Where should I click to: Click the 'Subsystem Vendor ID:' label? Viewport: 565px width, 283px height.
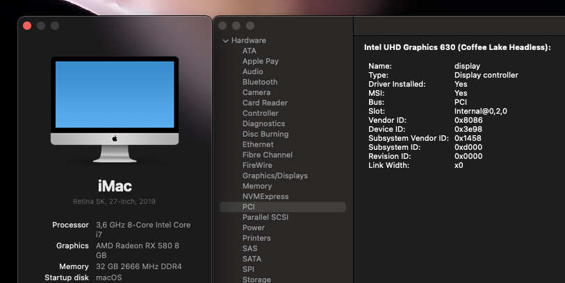click(408, 139)
